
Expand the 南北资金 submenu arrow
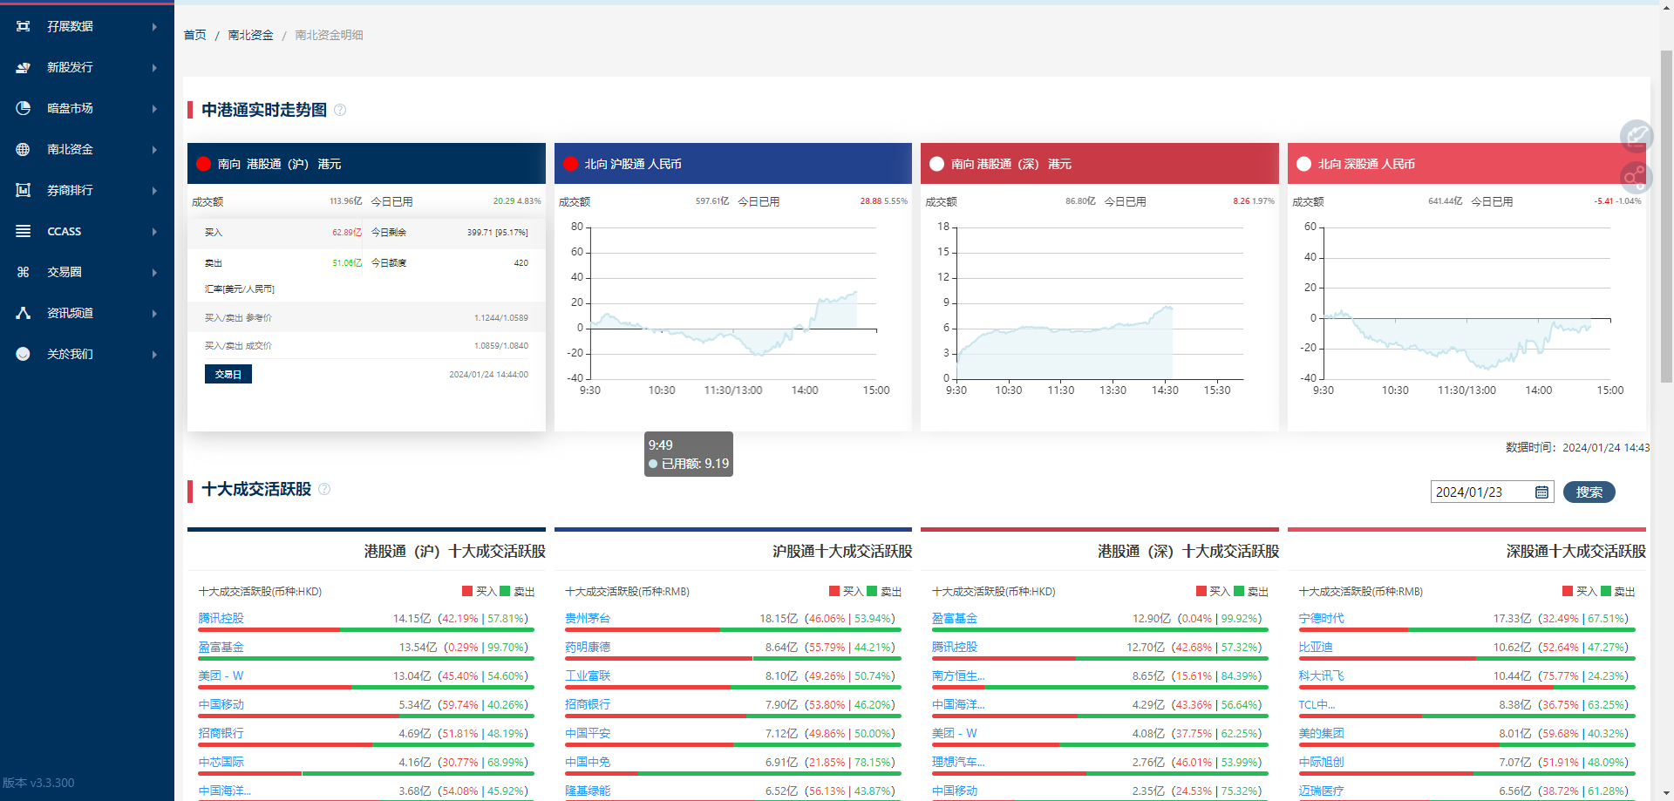click(154, 149)
